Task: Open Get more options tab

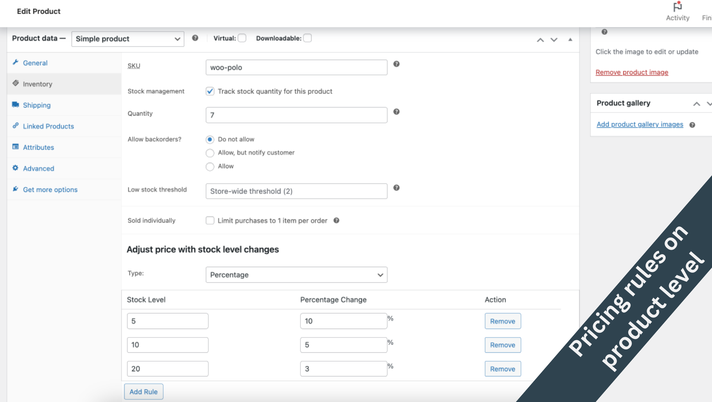Action: click(64, 190)
